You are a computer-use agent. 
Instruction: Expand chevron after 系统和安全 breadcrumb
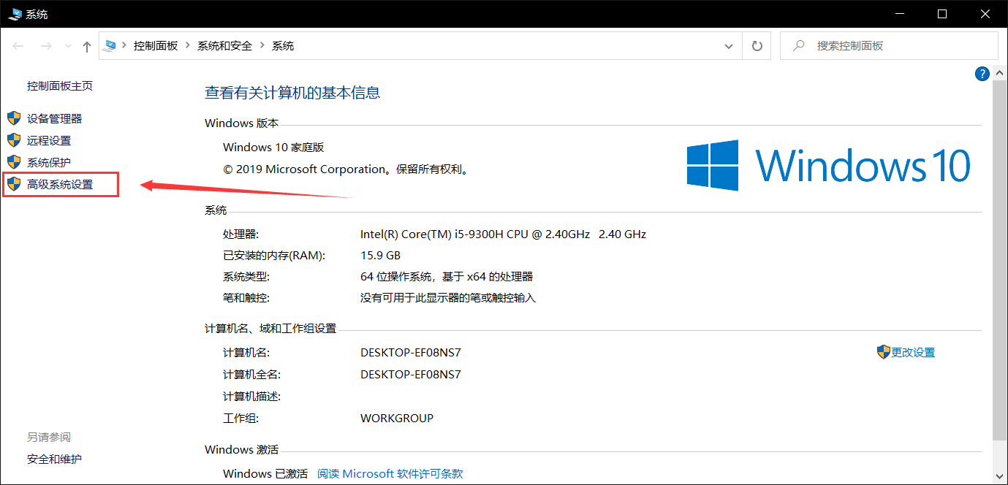[262, 45]
